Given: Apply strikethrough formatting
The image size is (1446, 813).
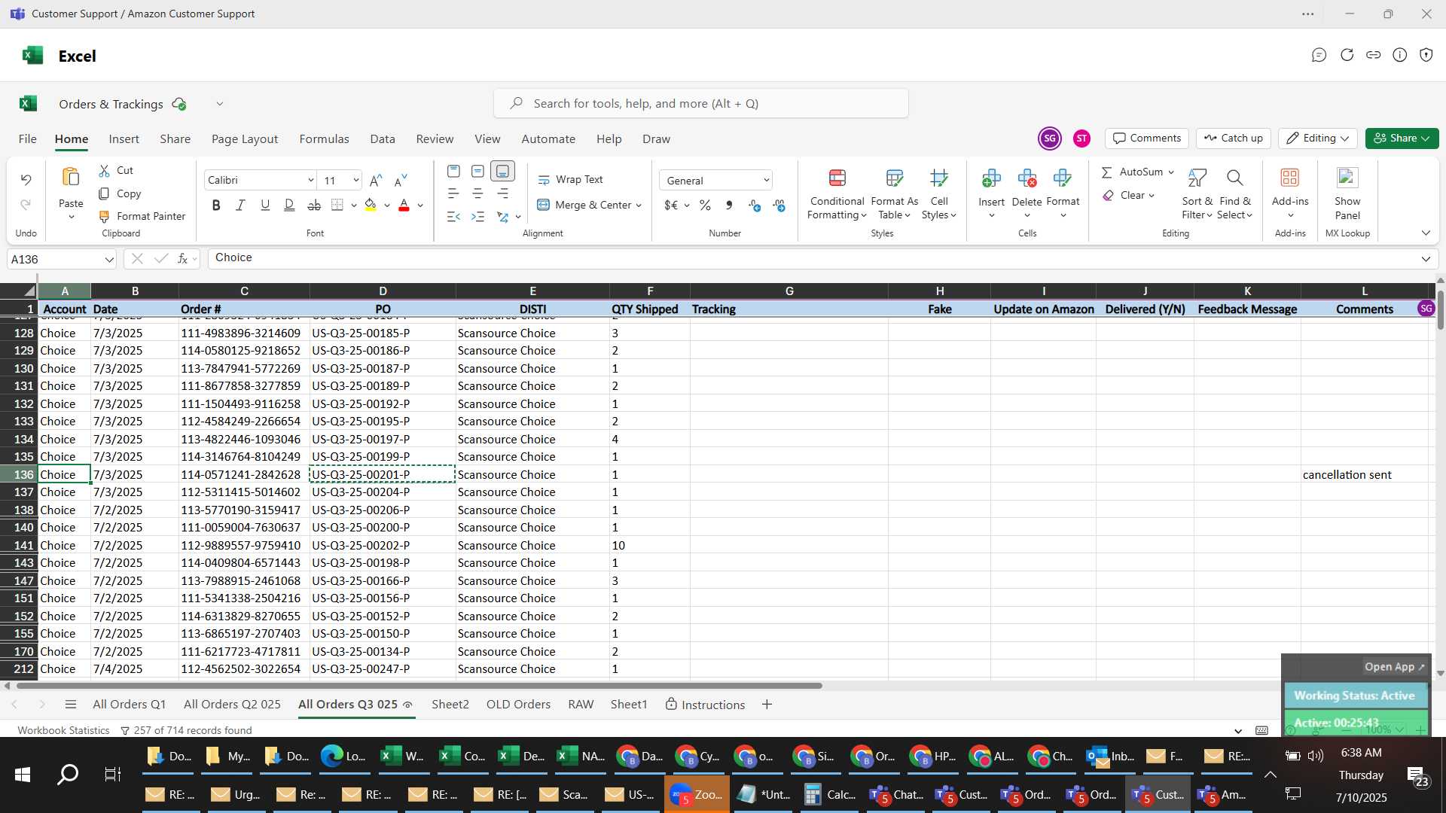Looking at the screenshot, I should pyautogui.click(x=314, y=205).
